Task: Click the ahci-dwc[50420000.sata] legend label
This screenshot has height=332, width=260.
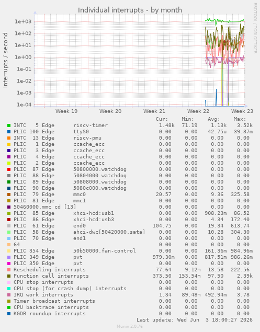Action: 109,232
